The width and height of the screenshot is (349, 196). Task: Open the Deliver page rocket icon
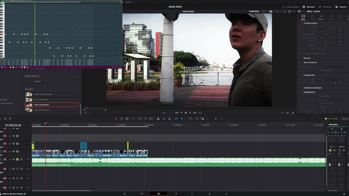226,194
